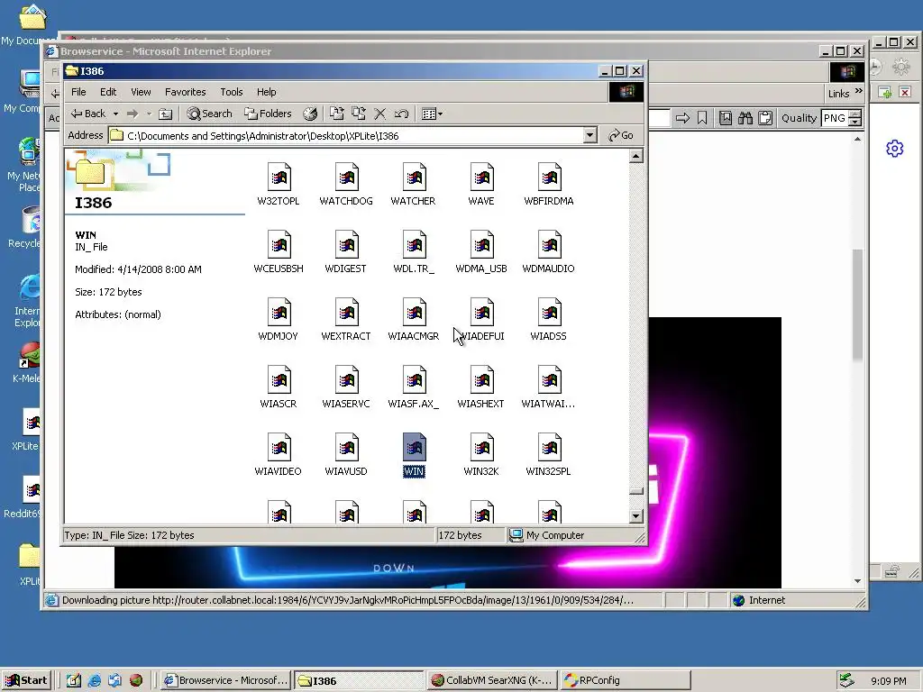The image size is (923, 692).
Task: Open the Help menu
Action: click(x=266, y=92)
